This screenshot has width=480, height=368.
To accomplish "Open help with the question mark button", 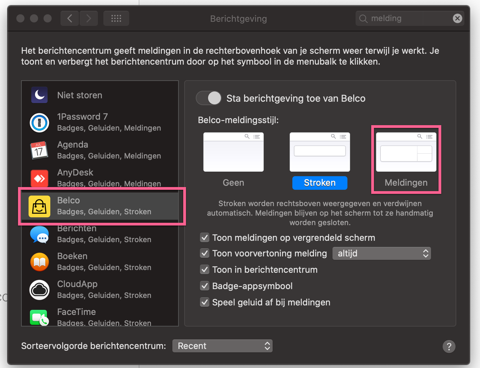I will click(x=449, y=347).
